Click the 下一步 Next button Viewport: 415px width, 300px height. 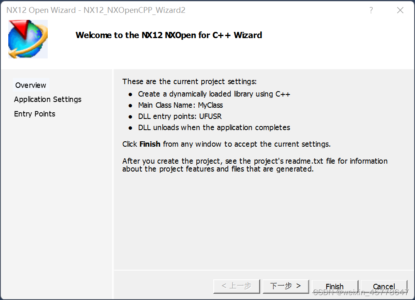tap(286, 286)
